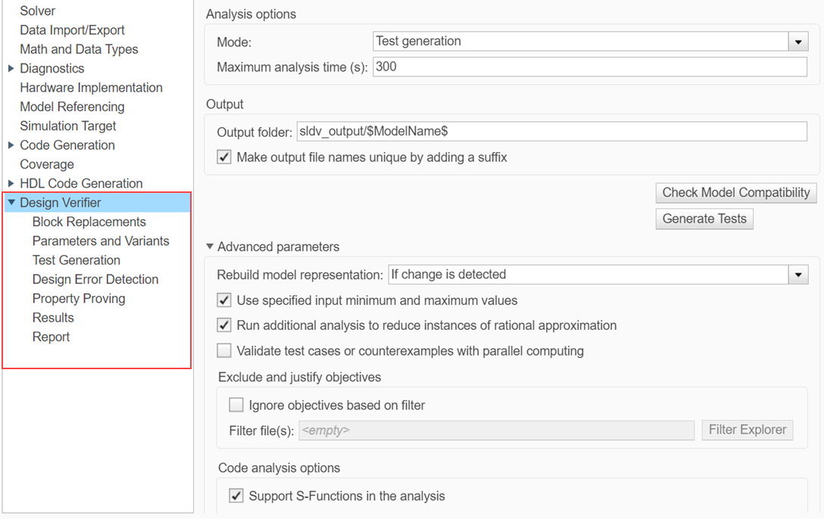Open the Property Proving settings
Image resolution: width=824 pixels, height=519 pixels.
click(78, 298)
